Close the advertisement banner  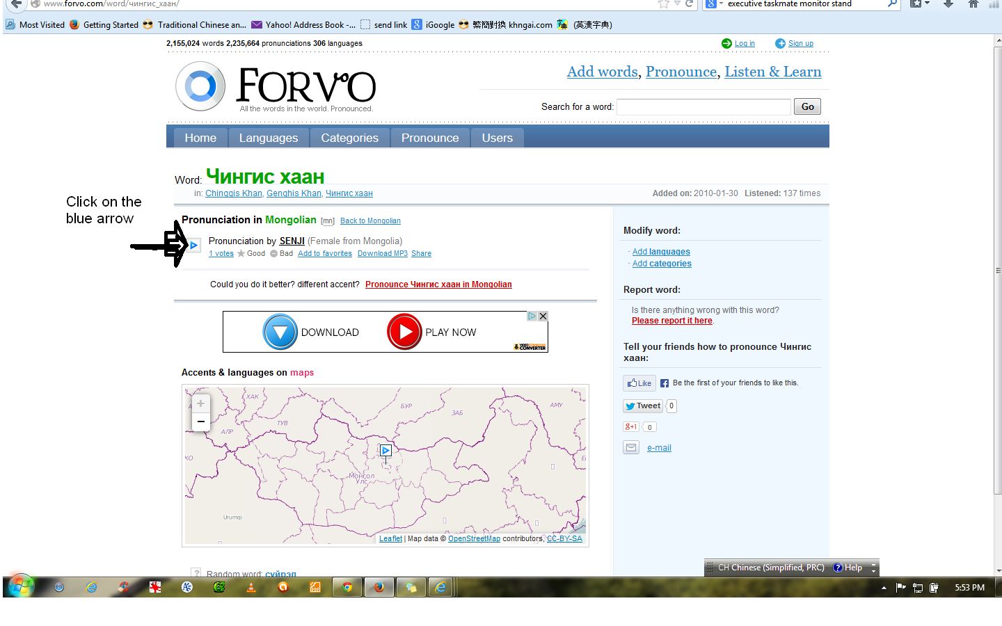[543, 316]
